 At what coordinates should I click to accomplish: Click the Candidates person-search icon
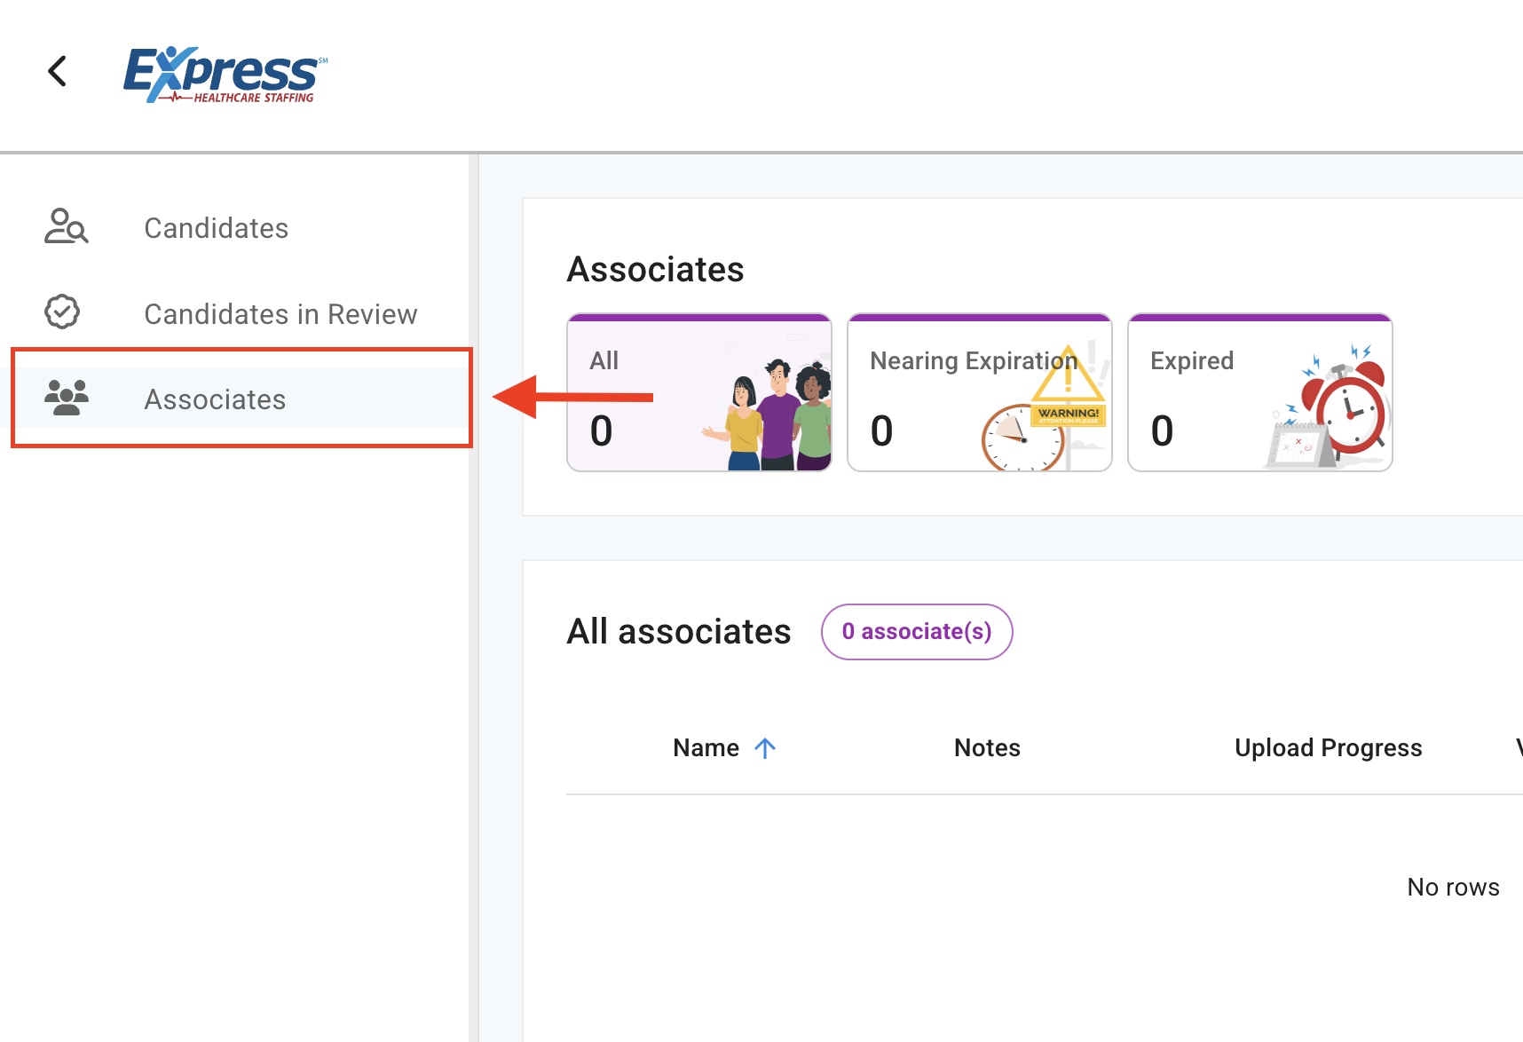[x=66, y=226]
